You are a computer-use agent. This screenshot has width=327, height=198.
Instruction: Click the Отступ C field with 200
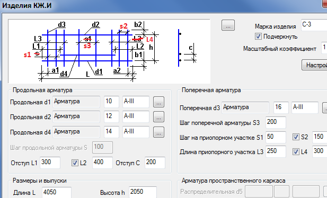(155, 163)
